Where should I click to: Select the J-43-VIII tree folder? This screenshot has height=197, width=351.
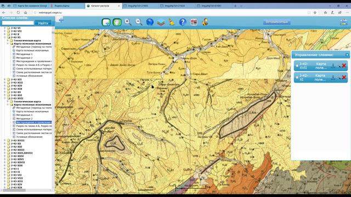tap(16, 178)
